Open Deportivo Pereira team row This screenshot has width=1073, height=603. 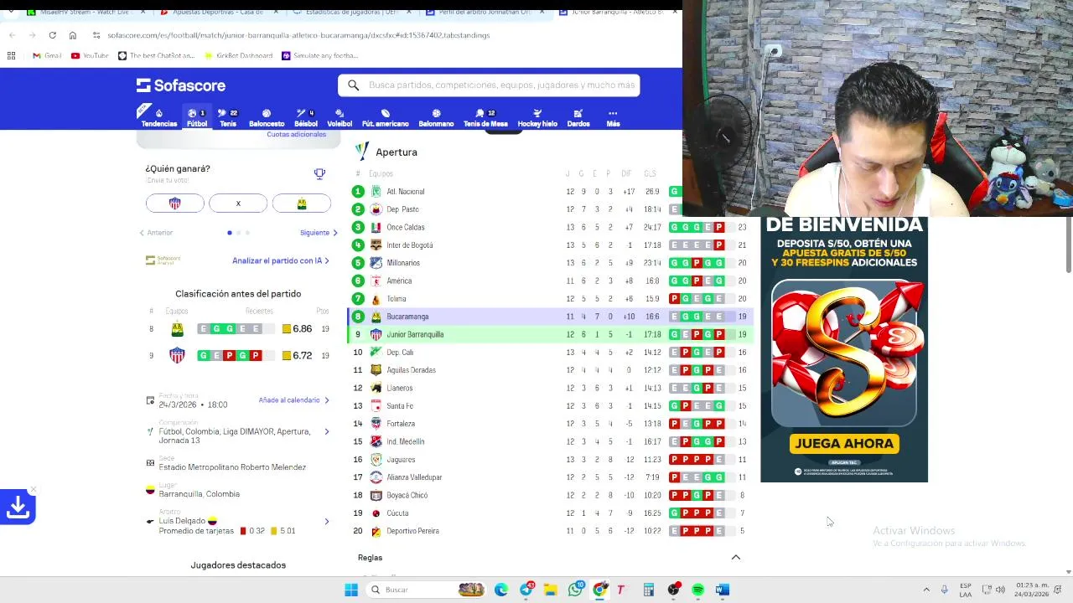click(x=550, y=531)
